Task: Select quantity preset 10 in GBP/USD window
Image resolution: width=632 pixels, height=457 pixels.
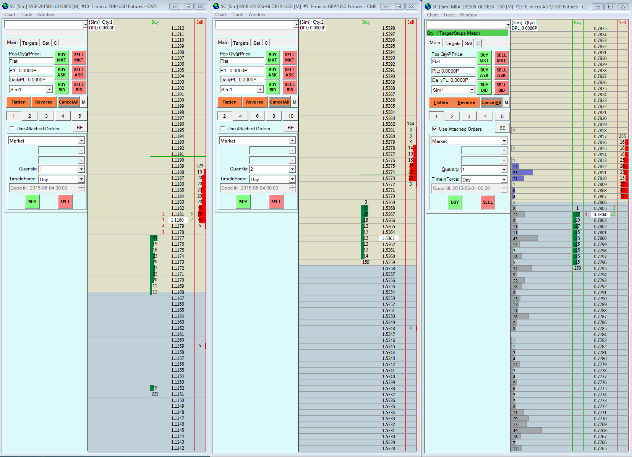Action: [x=291, y=116]
